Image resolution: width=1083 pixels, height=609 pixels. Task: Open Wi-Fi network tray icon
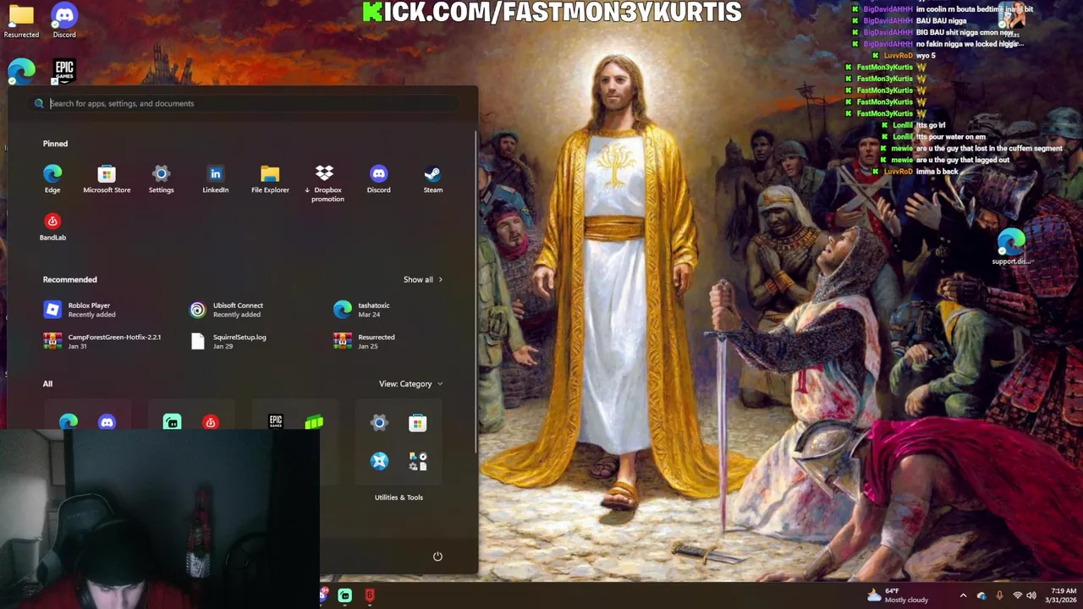click(x=1017, y=595)
